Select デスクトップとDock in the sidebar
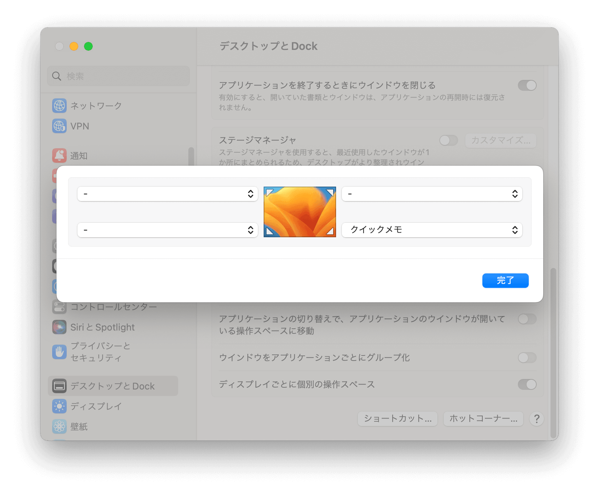Viewport: 599px width, 494px height. coord(113,386)
